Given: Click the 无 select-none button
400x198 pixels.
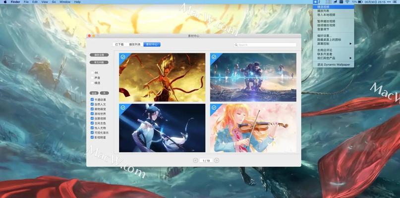Looking at the screenshot, I should click(x=104, y=93).
